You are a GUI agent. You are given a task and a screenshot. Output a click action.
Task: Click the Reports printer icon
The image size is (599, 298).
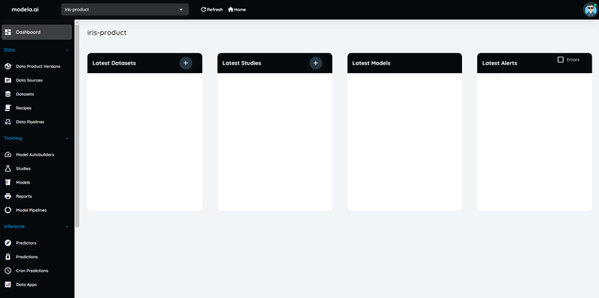pos(8,196)
